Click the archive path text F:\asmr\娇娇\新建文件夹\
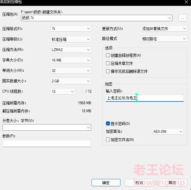 [x=42, y=12]
